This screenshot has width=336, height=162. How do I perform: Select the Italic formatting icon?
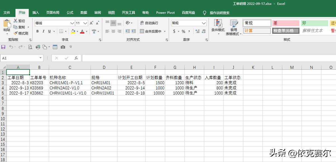coord(43,31)
